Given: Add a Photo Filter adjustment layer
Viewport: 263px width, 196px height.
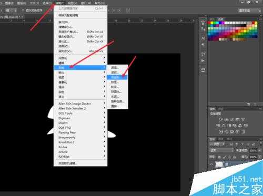Looking at the screenshot, I should 235,126.
